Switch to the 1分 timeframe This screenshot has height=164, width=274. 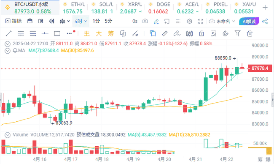pyautogui.click(x=96, y=21)
